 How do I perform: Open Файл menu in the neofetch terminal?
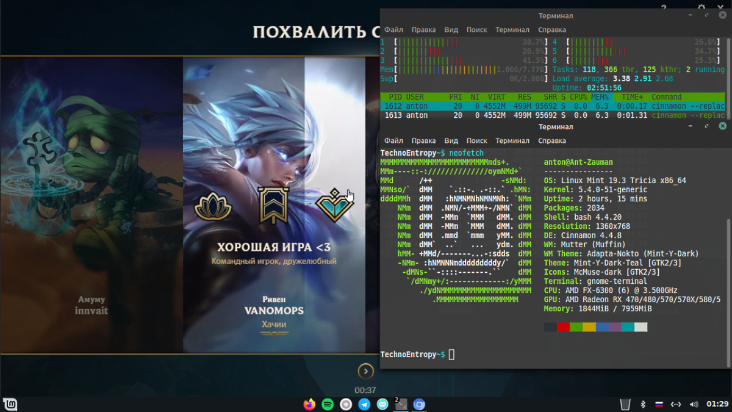tap(393, 141)
